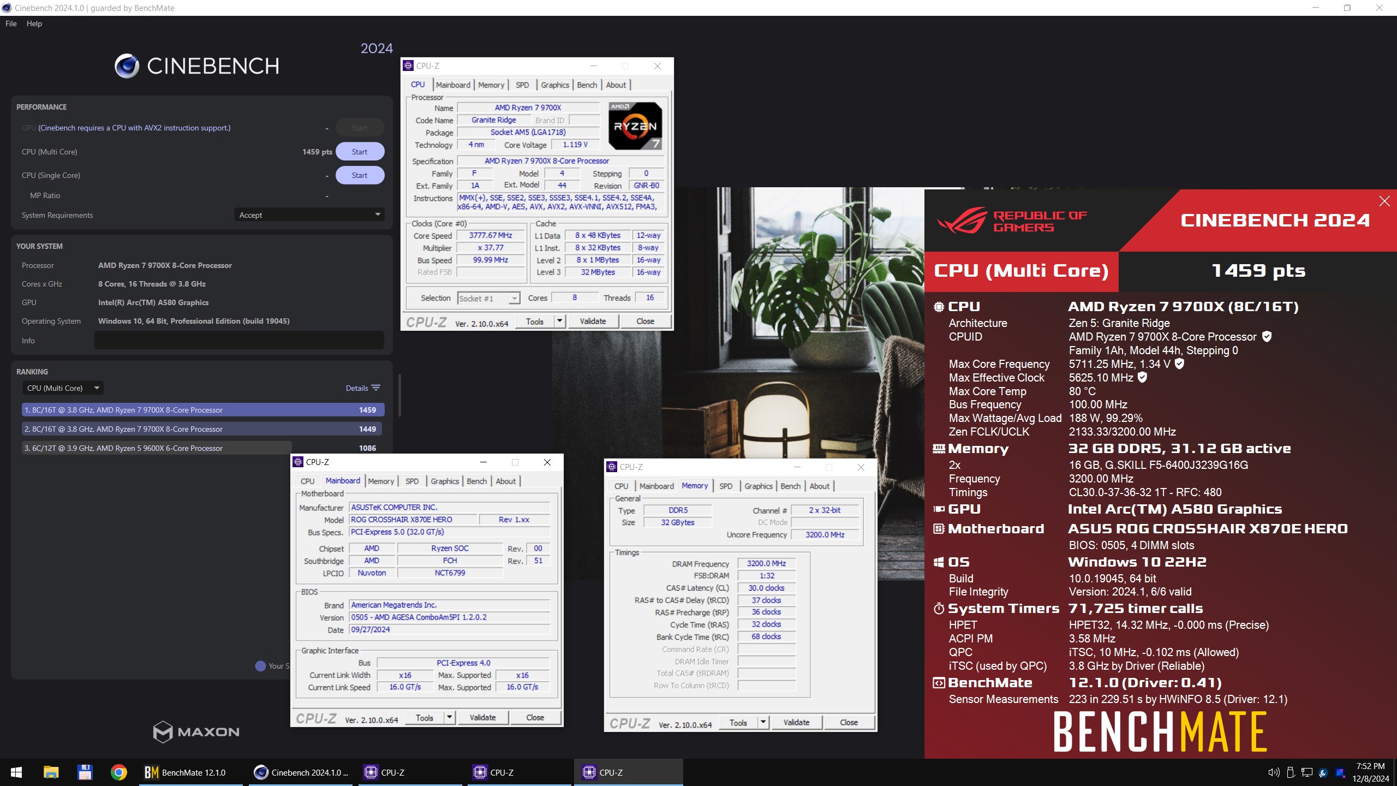The width and height of the screenshot is (1397, 786).
Task: Open Mainboard tab in Memory CPU-Z window
Action: tap(656, 486)
